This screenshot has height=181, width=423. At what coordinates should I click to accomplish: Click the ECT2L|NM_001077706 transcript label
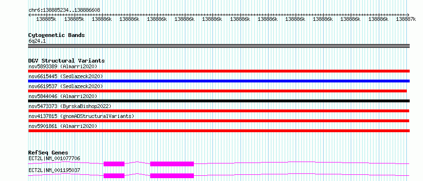click(54, 158)
